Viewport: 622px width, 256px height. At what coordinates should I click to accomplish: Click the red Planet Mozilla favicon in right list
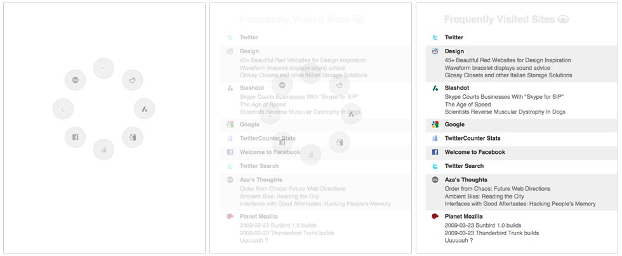point(435,216)
